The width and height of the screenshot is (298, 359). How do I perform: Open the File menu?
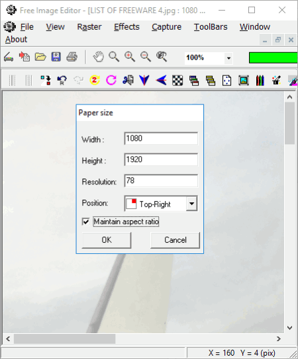27,27
